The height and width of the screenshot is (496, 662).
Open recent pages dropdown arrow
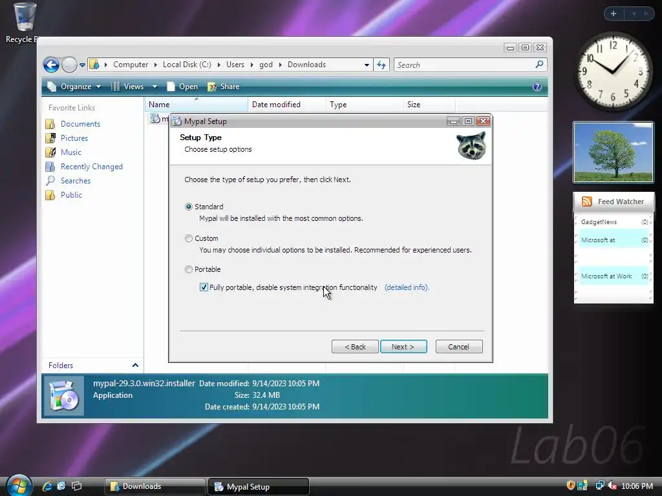coord(82,65)
